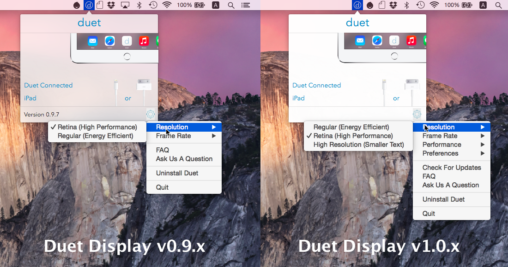This screenshot has height=267, width=508.
Task: Click the gear icon in Duet v0.9 panel
Action: tap(151, 114)
